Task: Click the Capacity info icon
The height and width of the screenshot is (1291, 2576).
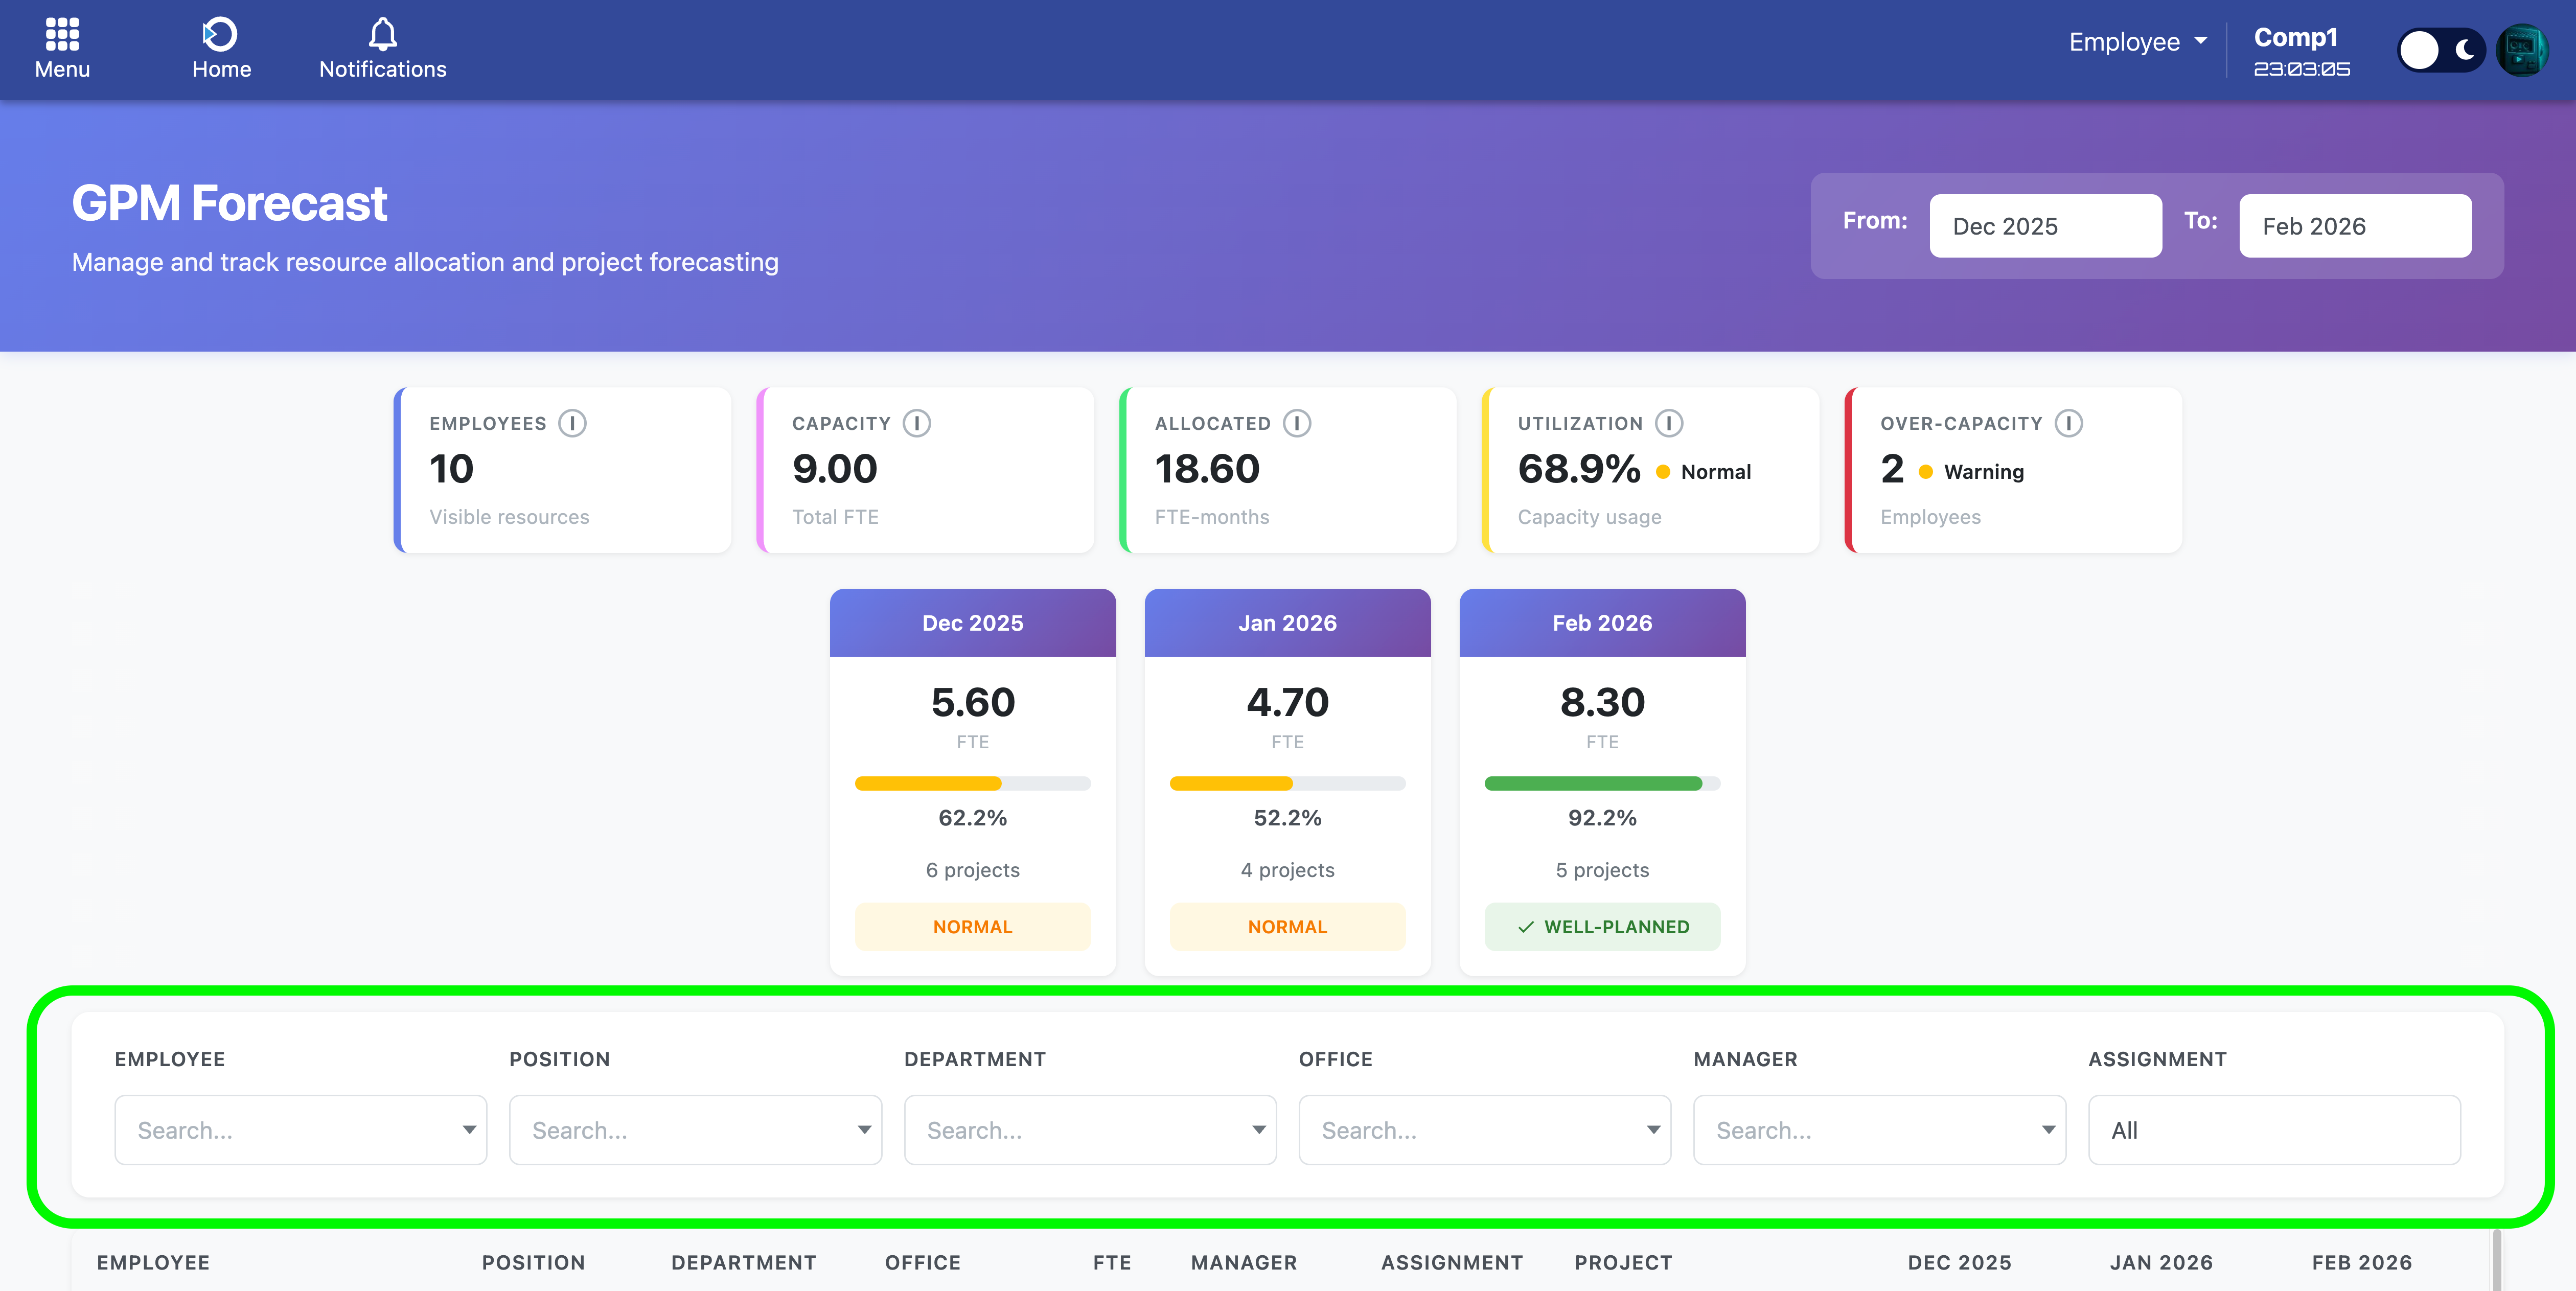Action: click(916, 423)
